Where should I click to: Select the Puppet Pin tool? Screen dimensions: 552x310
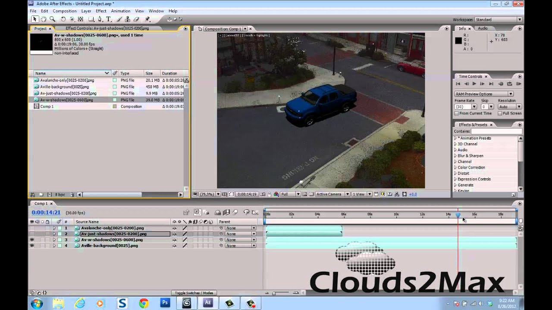[x=147, y=19]
